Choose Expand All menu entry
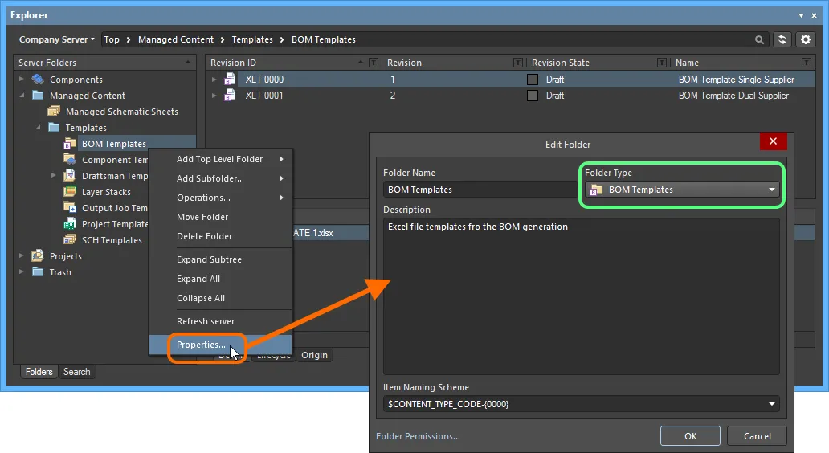The width and height of the screenshot is (829, 453). 220,279
